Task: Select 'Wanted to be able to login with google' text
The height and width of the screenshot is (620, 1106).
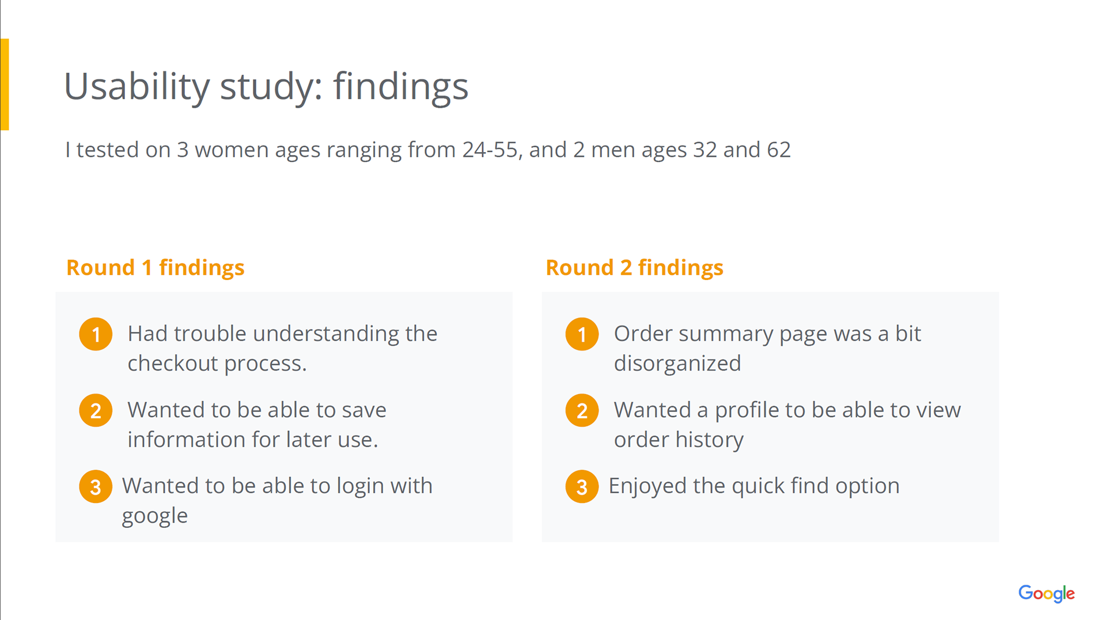Action: (x=277, y=500)
